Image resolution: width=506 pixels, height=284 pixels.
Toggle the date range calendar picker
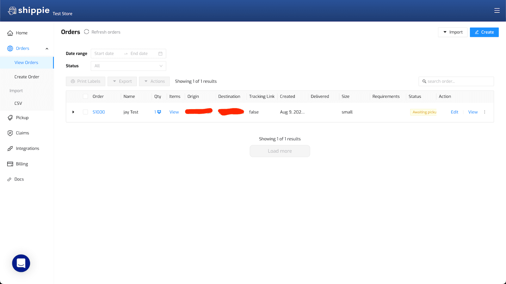click(x=161, y=53)
